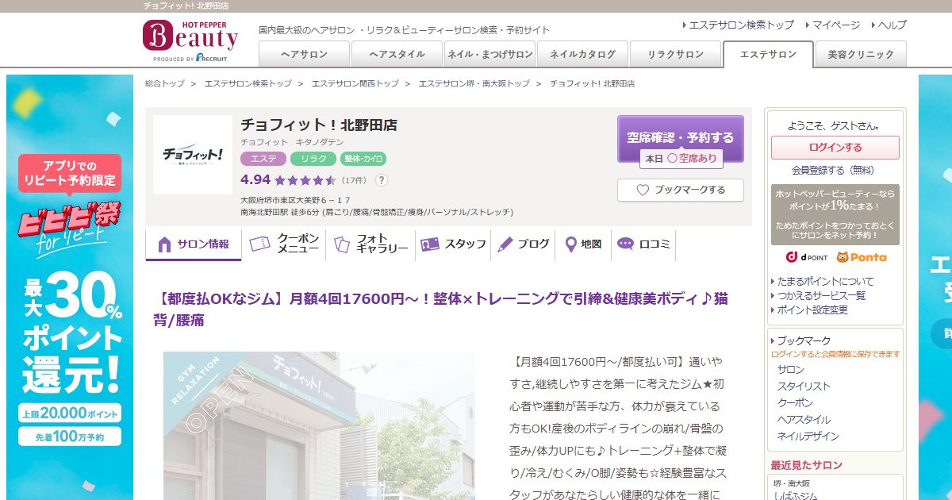The width and height of the screenshot is (952, 500).
Task: Click 空席確認・予約する button
Action: [x=681, y=139]
